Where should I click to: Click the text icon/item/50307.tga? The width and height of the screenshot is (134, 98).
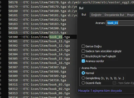[x=48, y=67]
